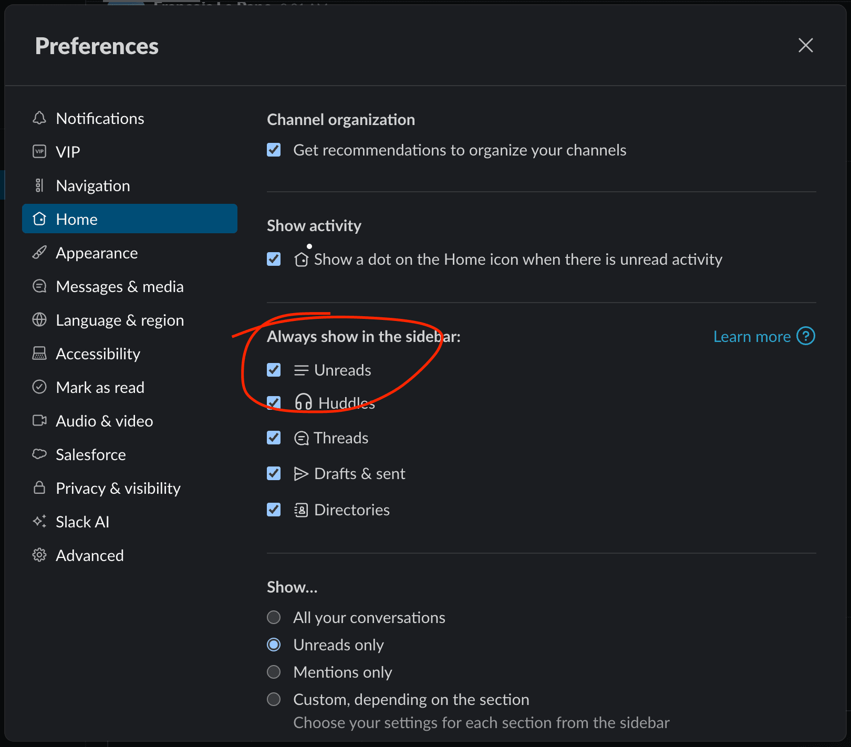Click the Privacy & visibility lock icon
This screenshot has height=747, width=851.
(x=39, y=487)
